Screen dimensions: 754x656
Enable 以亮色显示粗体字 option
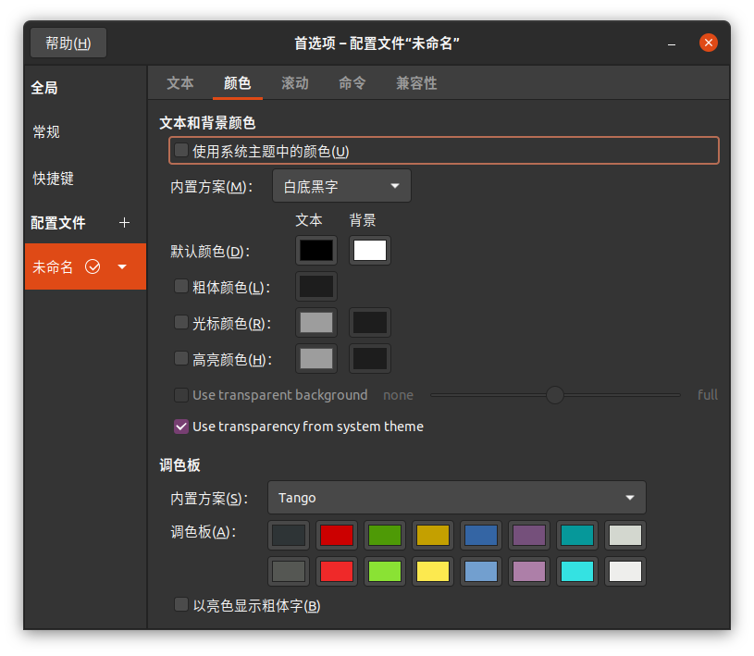tap(180, 605)
